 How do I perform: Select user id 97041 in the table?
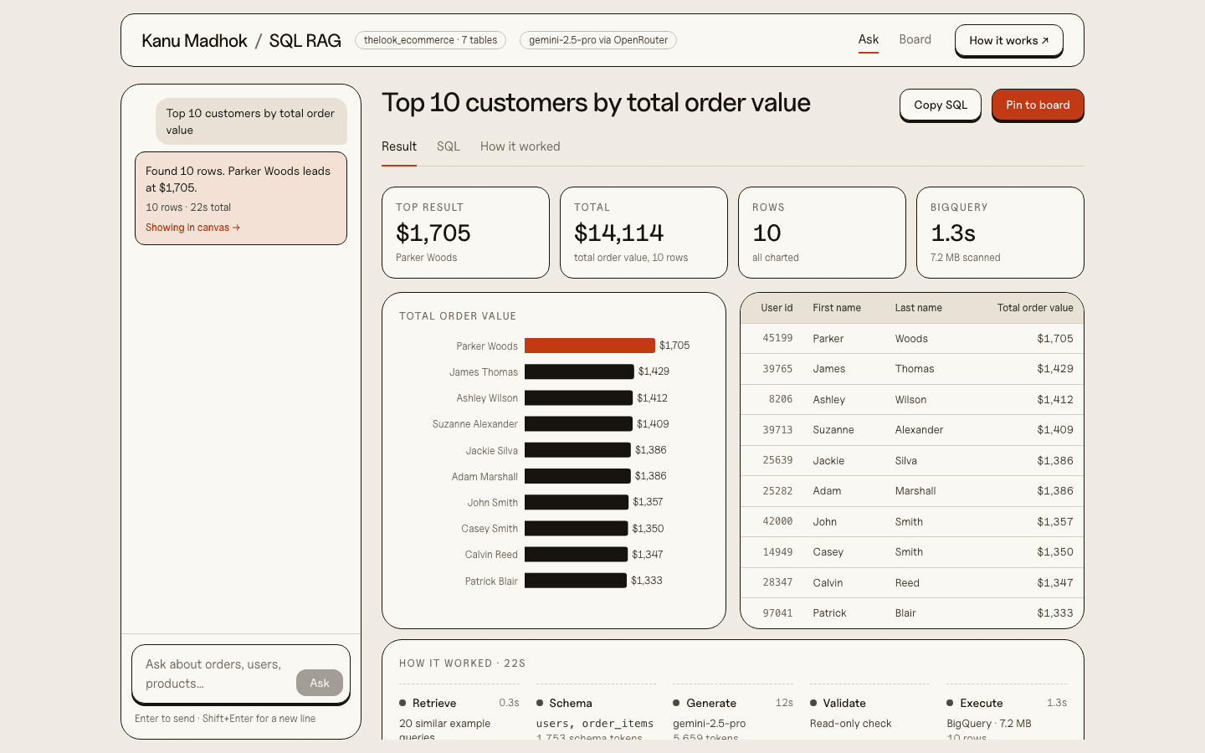click(x=777, y=613)
